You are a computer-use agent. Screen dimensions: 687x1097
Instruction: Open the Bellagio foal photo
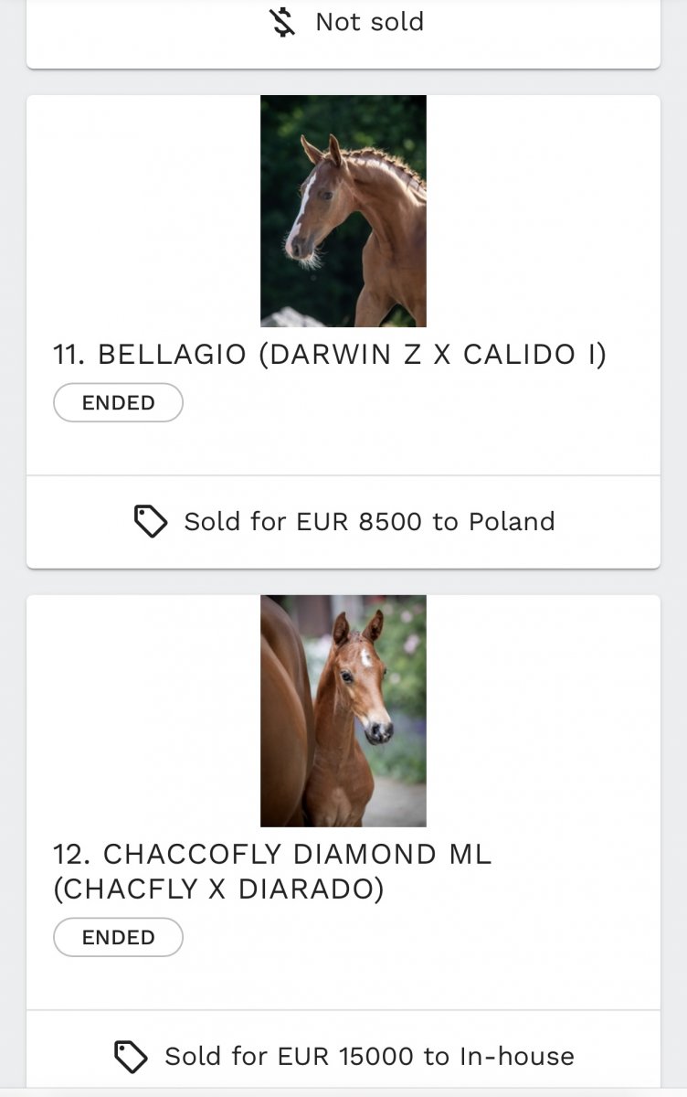pyautogui.click(x=343, y=211)
